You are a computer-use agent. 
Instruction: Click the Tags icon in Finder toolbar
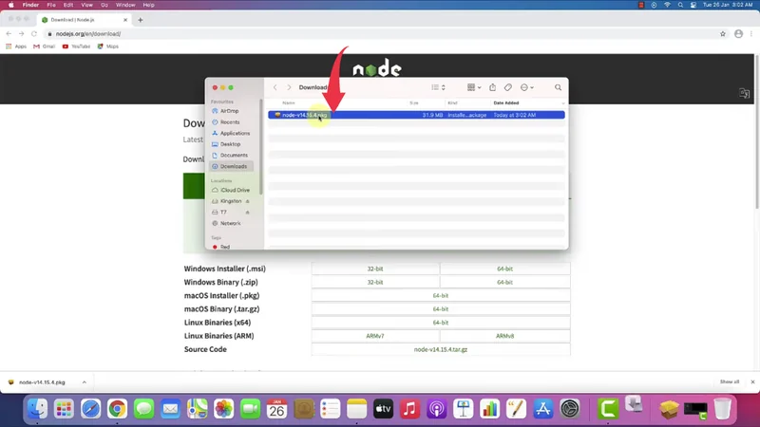[508, 87]
